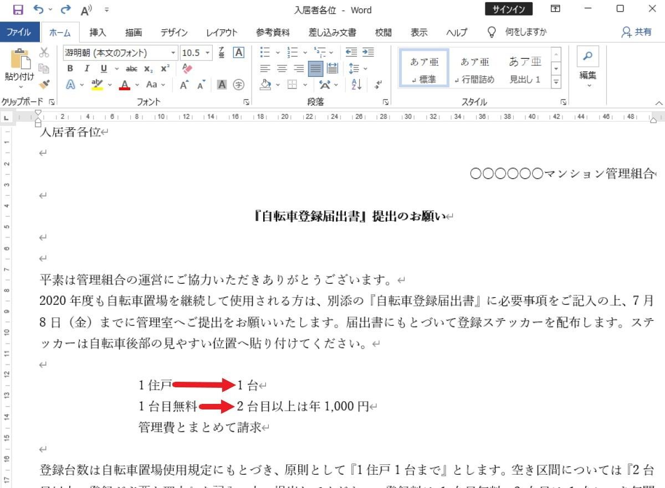Open the ribbon display options
The height and width of the screenshot is (488, 665).
(555, 9)
